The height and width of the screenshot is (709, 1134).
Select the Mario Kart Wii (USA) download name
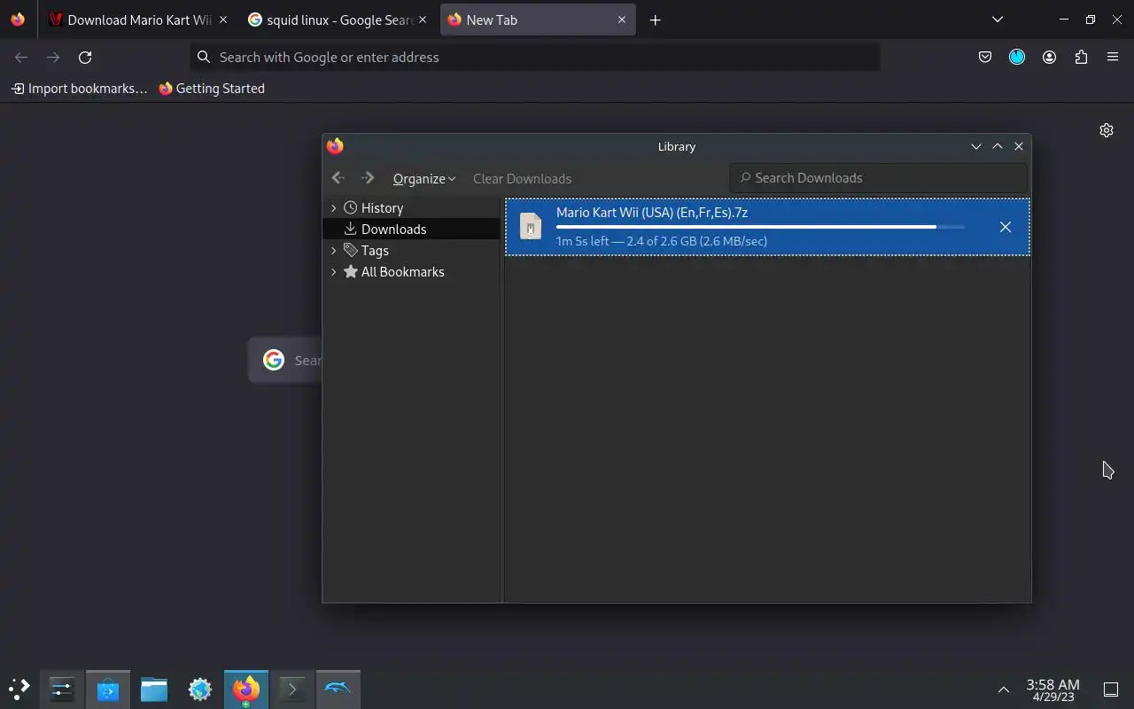click(652, 213)
